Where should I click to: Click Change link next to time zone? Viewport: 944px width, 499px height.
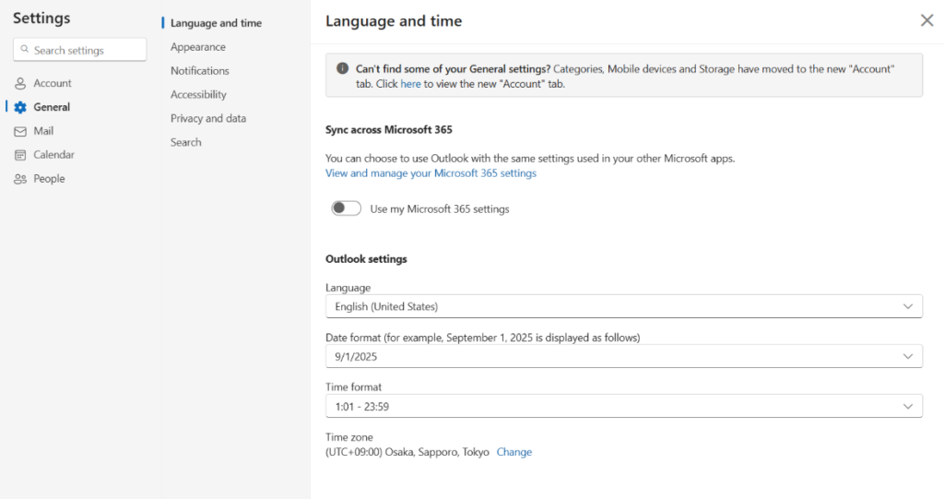514,452
